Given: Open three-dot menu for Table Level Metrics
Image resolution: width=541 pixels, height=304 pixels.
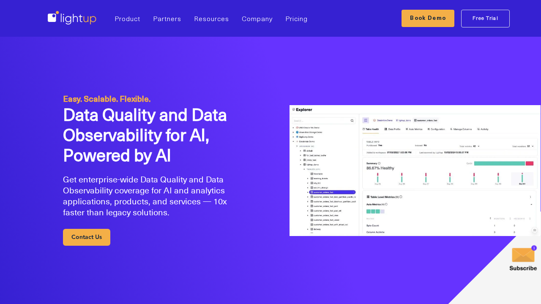Looking at the screenshot, I should tap(530, 197).
